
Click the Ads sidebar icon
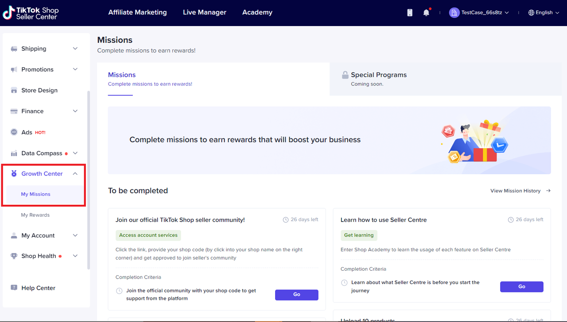[14, 132]
